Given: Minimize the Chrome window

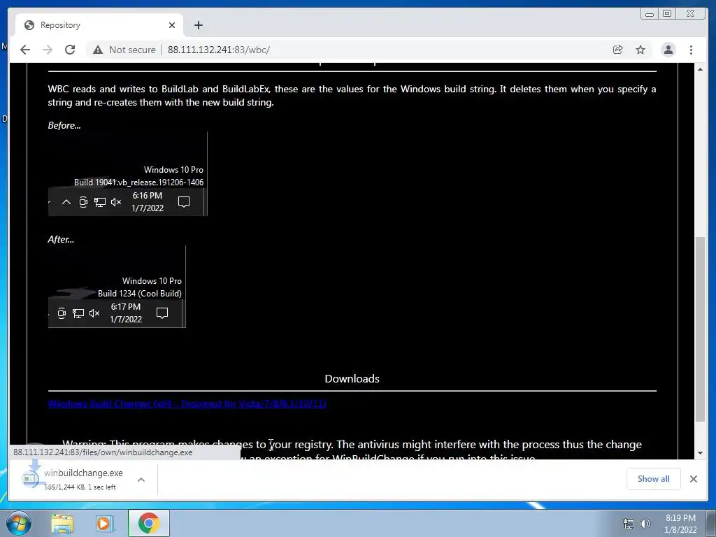Looking at the screenshot, I should [x=650, y=14].
